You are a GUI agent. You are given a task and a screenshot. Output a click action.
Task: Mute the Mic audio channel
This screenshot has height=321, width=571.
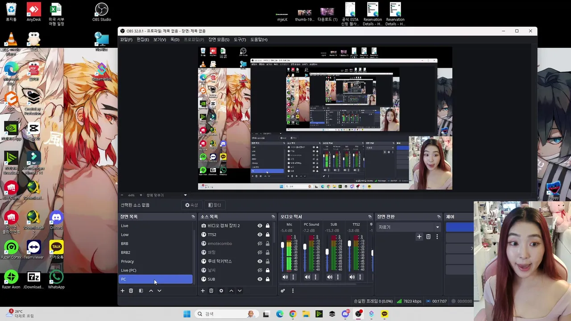(x=285, y=277)
